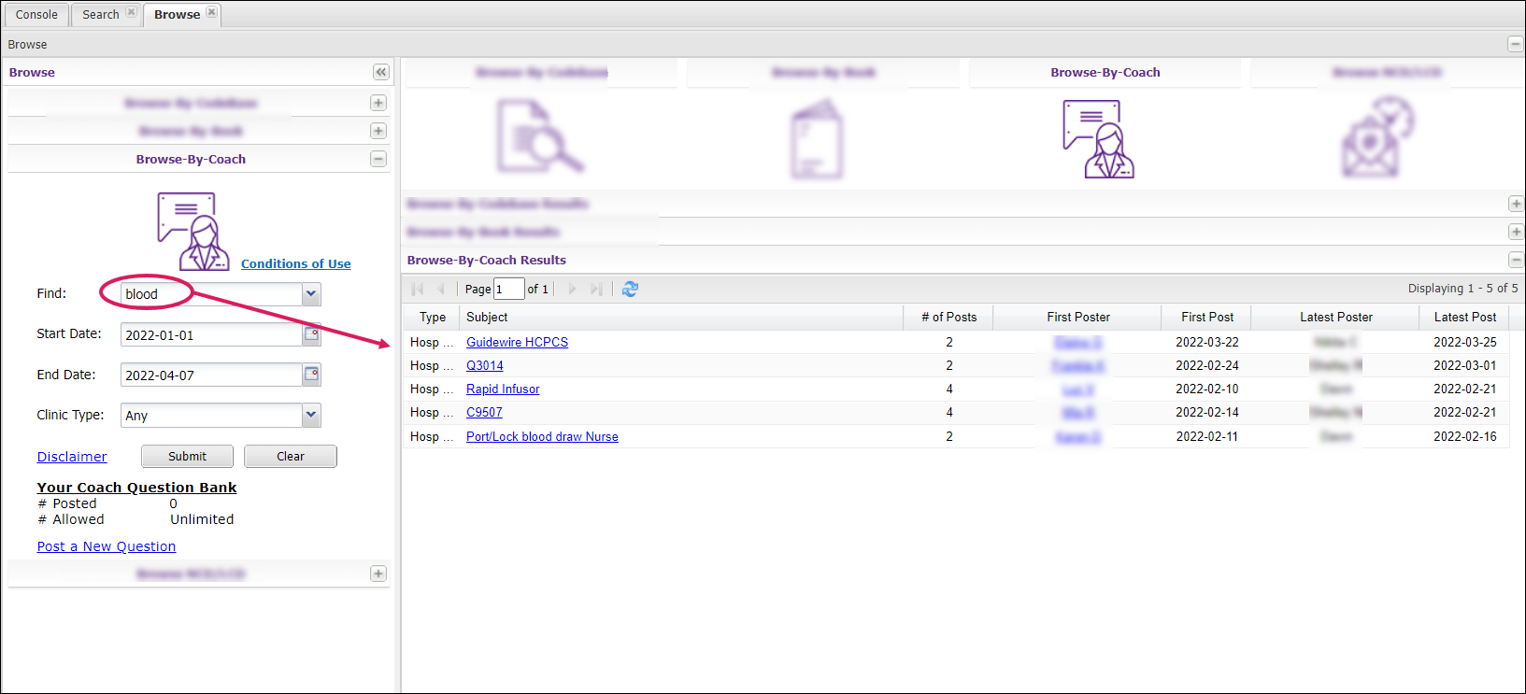The width and height of the screenshot is (1526, 694).
Task: Click the Submit button
Action: click(187, 456)
